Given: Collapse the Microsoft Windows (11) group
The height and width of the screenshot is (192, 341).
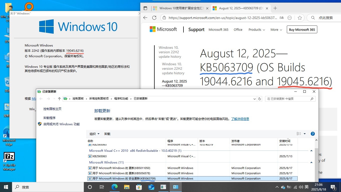Looking at the screenshot, I should tap(311, 162).
